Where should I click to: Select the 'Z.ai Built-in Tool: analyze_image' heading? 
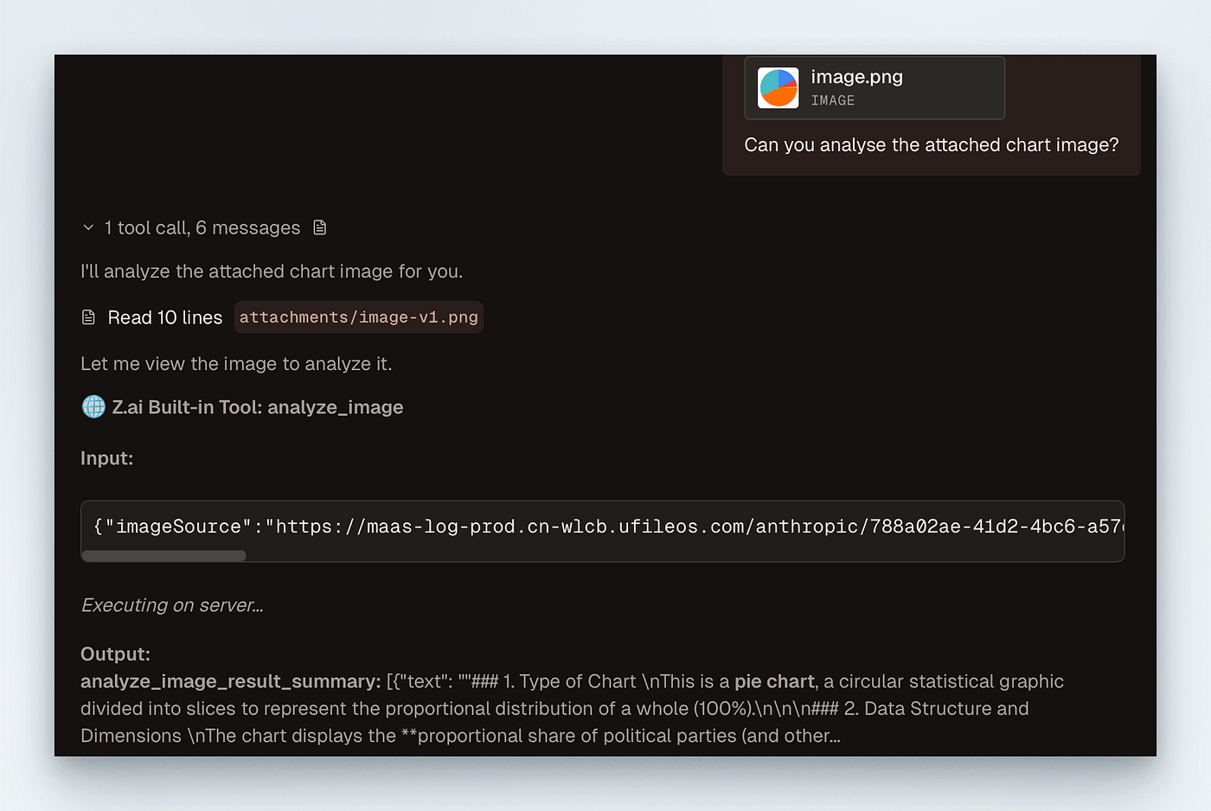pos(258,407)
